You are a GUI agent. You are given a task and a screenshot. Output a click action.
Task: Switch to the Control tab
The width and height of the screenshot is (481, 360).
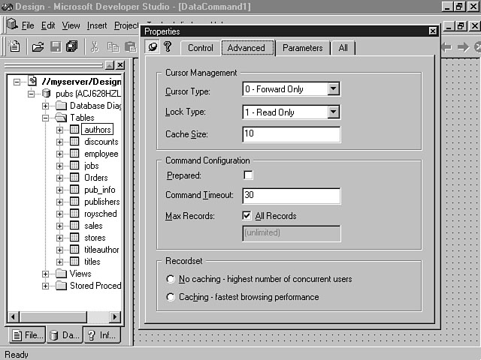201,48
